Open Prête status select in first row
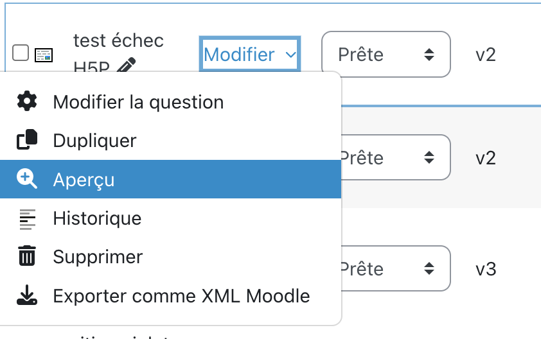The image size is (541, 339). pyautogui.click(x=386, y=55)
